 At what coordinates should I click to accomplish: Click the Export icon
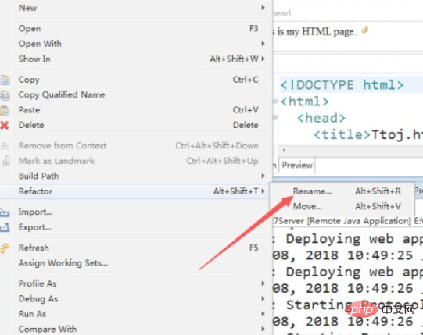[5, 227]
